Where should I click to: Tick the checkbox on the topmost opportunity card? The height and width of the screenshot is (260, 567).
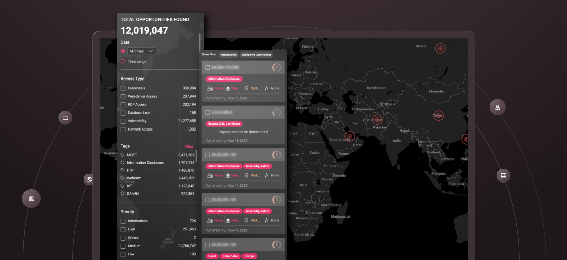[x=208, y=67]
